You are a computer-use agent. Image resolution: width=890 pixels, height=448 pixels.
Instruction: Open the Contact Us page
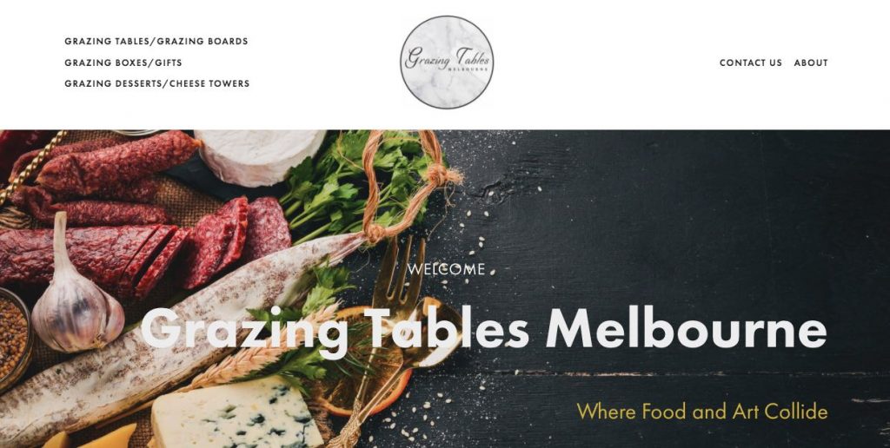click(750, 63)
